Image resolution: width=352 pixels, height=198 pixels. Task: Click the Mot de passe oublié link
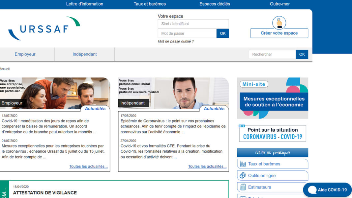point(176,41)
